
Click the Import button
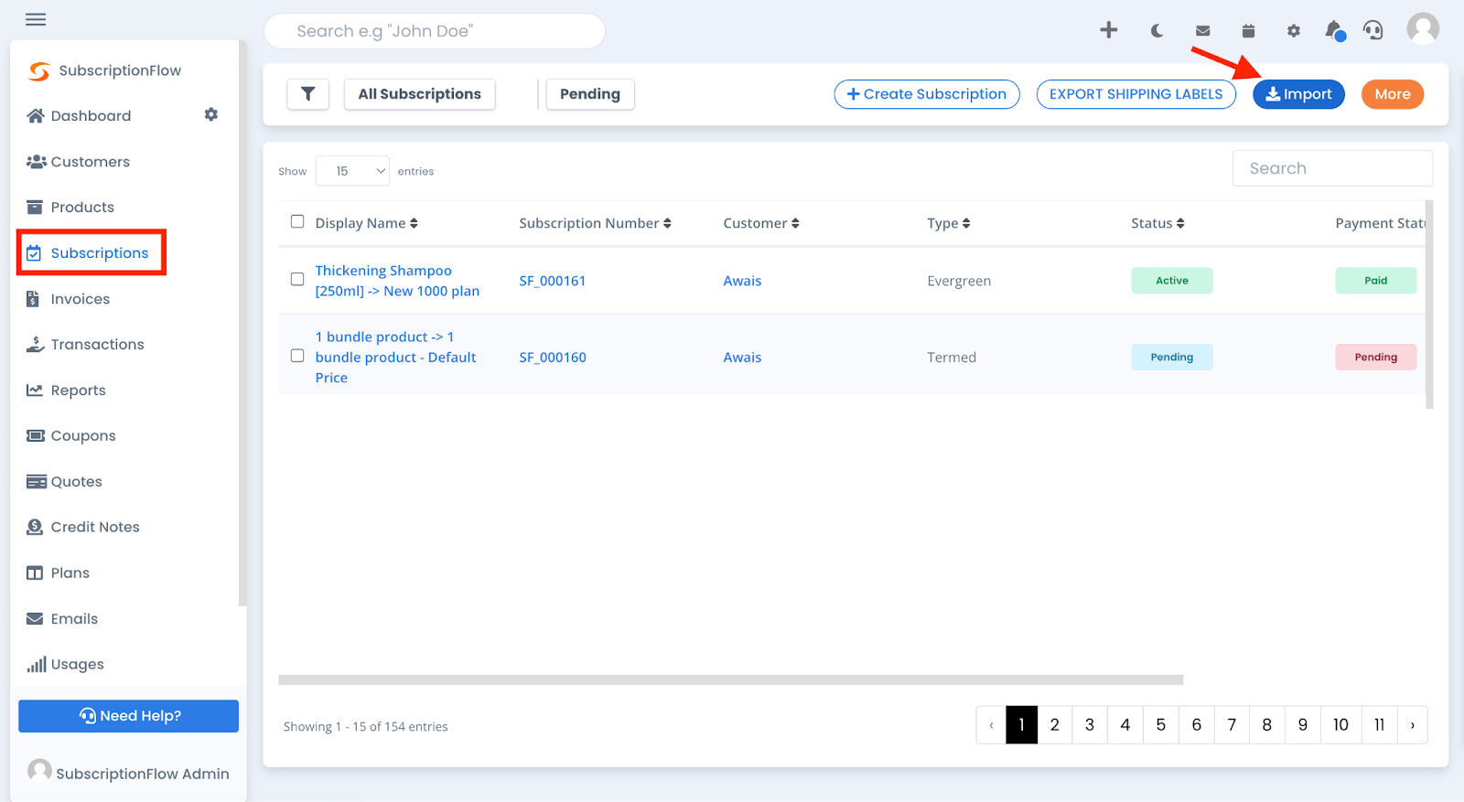click(1298, 94)
